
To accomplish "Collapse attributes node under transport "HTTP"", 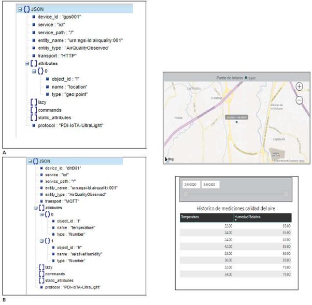I will tap(20, 62).
